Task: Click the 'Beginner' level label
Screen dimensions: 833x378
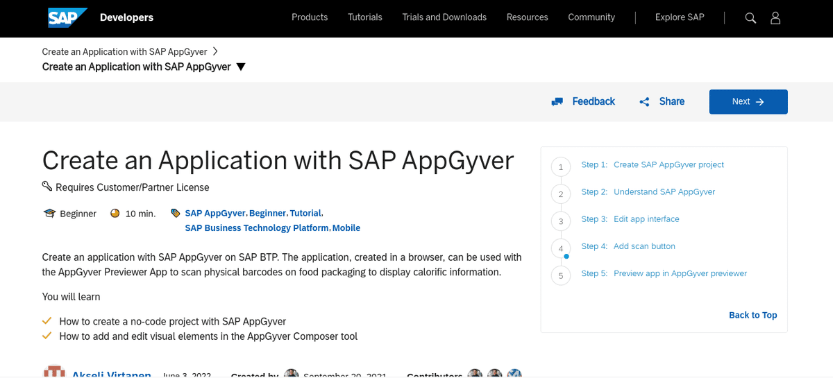Action: click(78, 214)
